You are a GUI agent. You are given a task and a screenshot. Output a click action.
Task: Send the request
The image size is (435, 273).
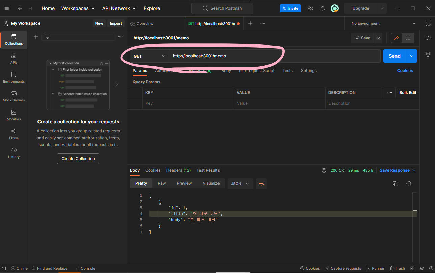pyautogui.click(x=394, y=56)
